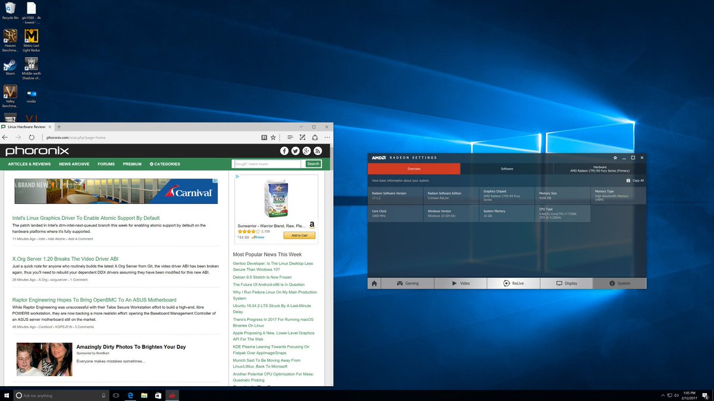The image size is (714, 401).
Task: Refresh the Phoronix page in Edge
Action: click(32, 137)
